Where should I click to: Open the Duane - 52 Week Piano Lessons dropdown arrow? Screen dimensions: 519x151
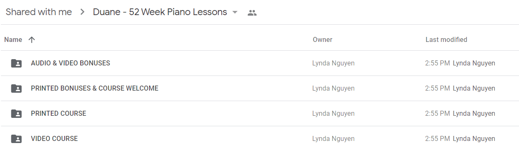point(235,12)
